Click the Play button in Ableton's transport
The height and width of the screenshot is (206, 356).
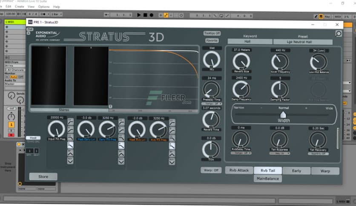[x=139, y=15]
